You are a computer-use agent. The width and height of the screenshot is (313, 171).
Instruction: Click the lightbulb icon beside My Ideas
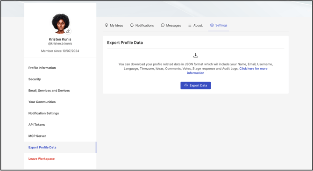click(x=107, y=25)
